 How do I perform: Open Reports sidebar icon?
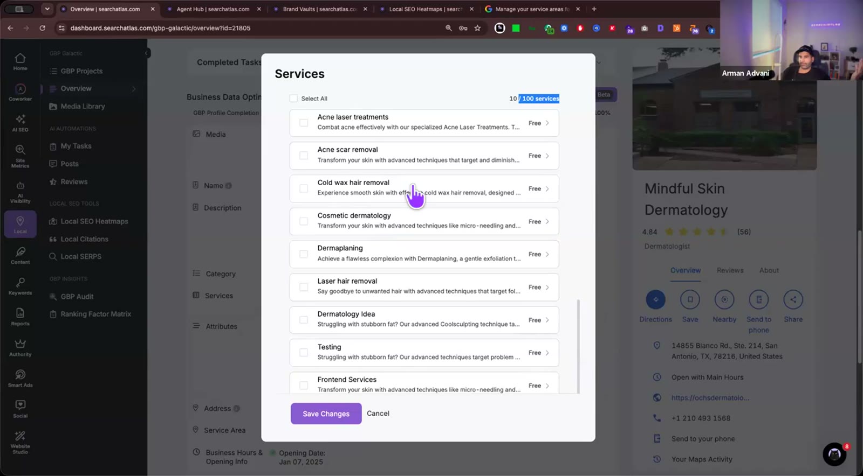pyautogui.click(x=20, y=317)
